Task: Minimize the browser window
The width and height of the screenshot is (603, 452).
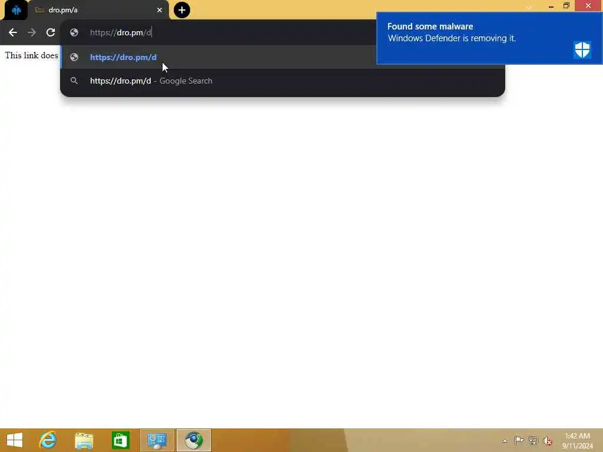Action: pos(551,6)
